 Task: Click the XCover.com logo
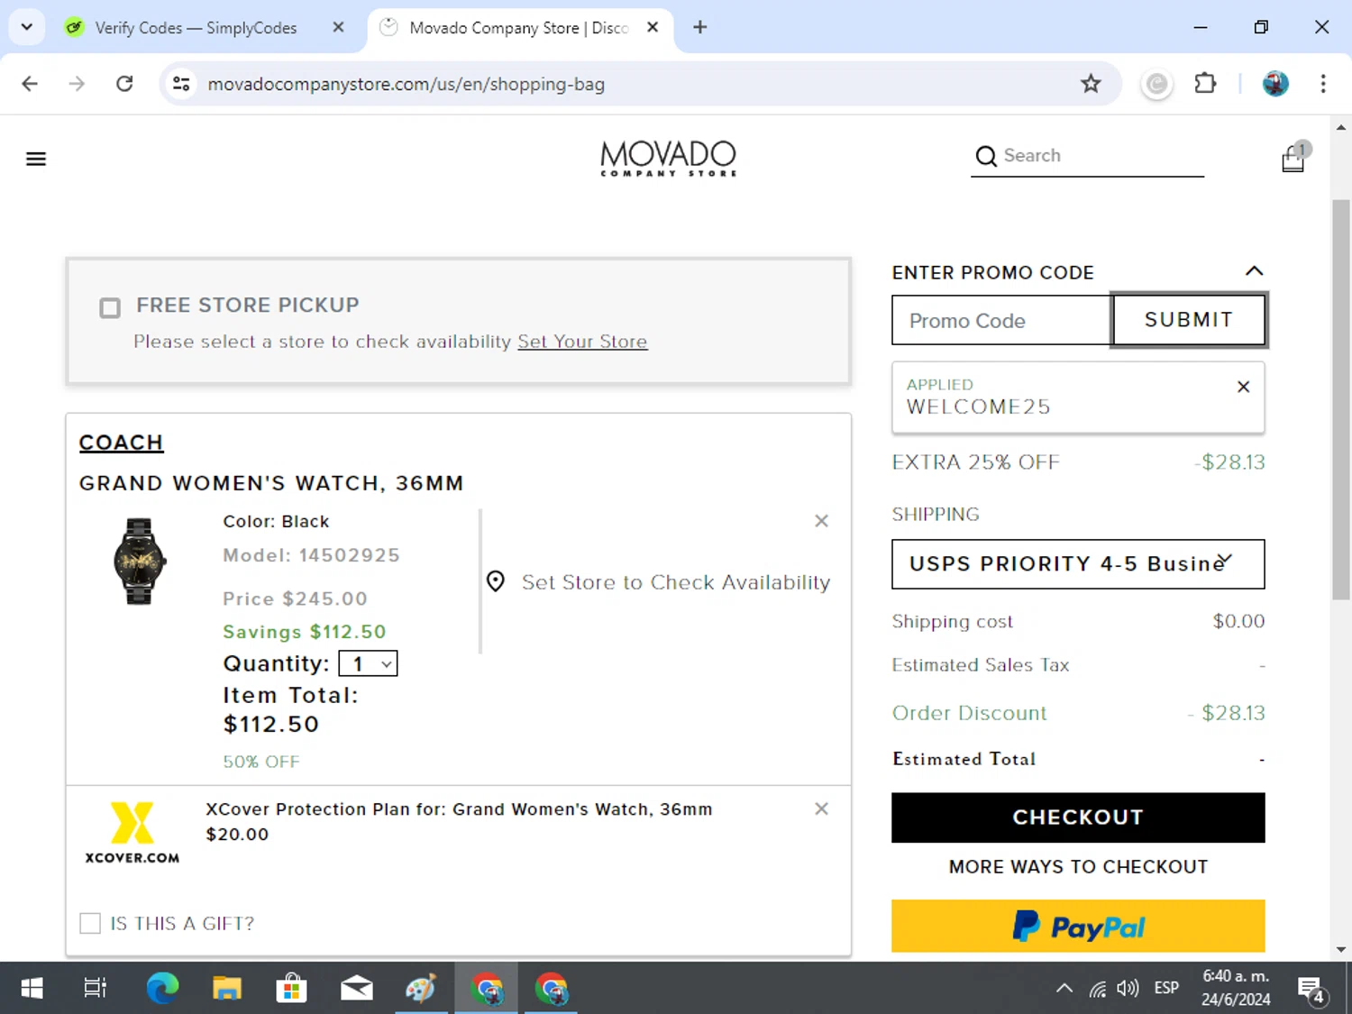coord(132,833)
